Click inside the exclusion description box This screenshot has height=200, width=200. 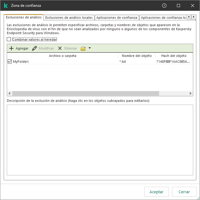tap(100, 140)
